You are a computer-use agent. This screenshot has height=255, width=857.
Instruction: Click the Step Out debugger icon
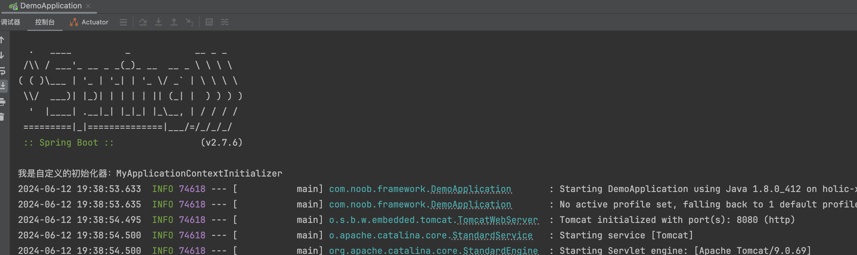click(174, 22)
